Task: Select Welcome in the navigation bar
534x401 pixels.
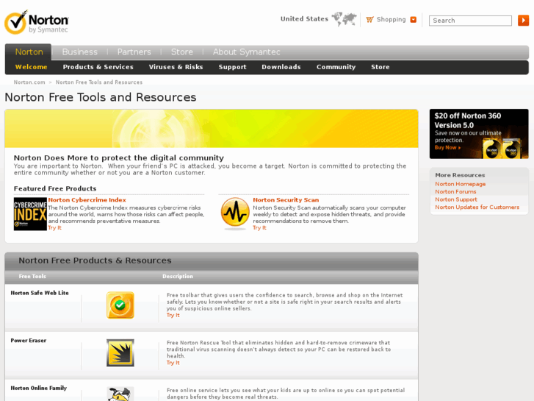Action: [x=32, y=67]
